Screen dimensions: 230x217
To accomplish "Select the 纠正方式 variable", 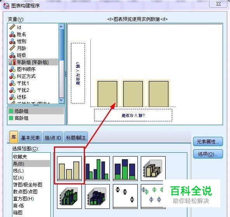I will click(x=33, y=76).
